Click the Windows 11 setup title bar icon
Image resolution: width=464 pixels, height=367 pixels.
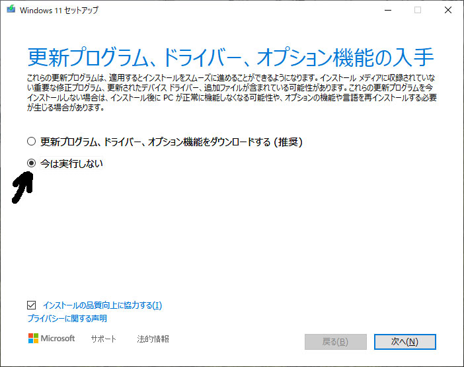pyautogui.click(x=11, y=9)
